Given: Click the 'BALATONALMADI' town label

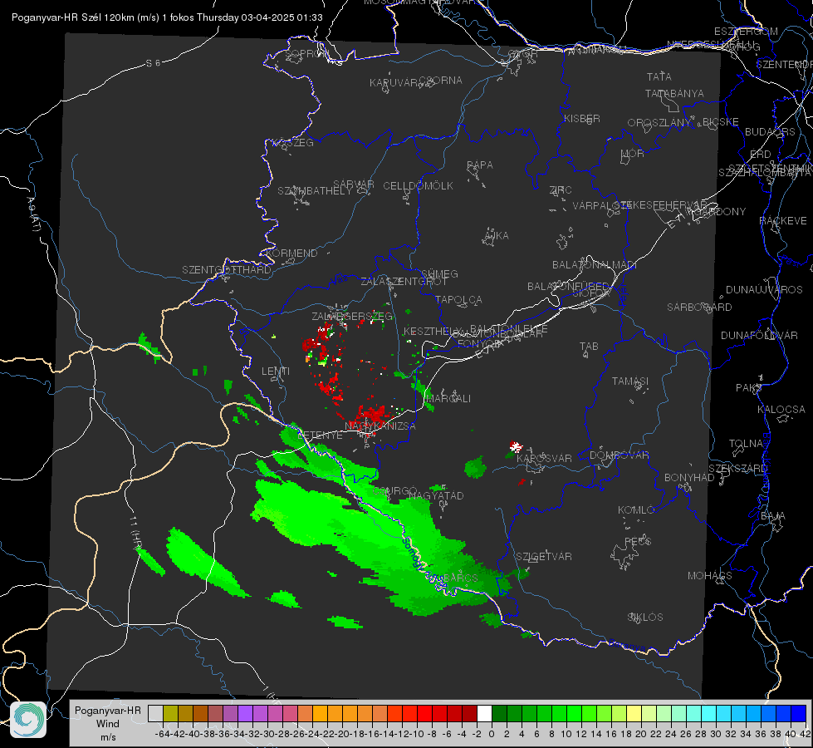Looking at the screenshot, I should coord(595,264).
